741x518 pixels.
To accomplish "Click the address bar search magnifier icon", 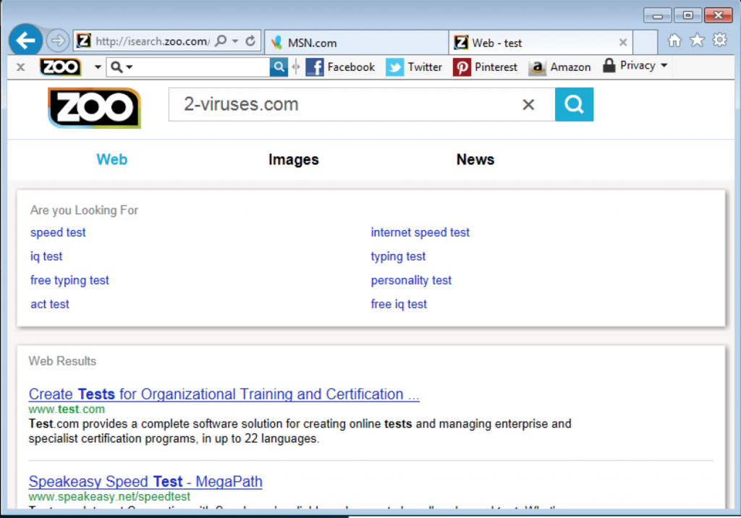I will coord(221,41).
